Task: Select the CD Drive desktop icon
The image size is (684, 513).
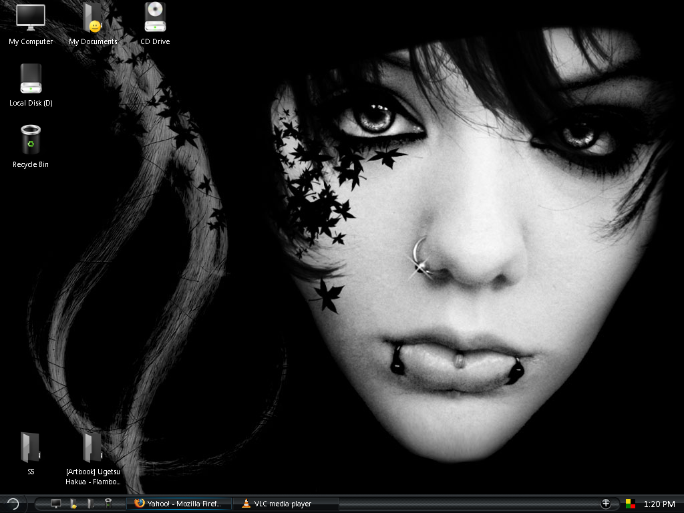Action: click(155, 25)
